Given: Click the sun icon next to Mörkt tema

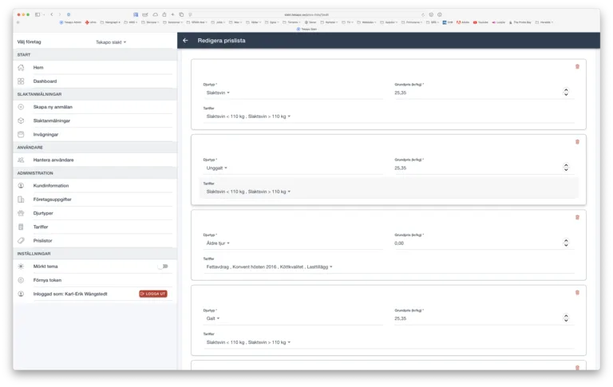Looking at the screenshot, I should tap(21, 267).
